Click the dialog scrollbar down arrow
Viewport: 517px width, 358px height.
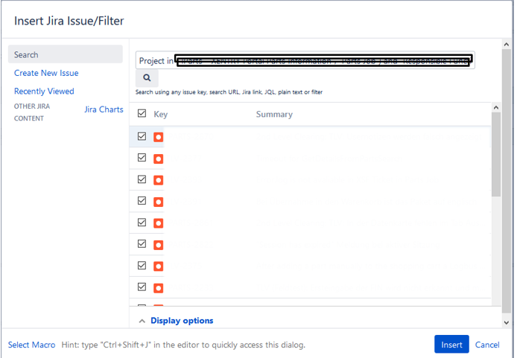click(x=507, y=323)
